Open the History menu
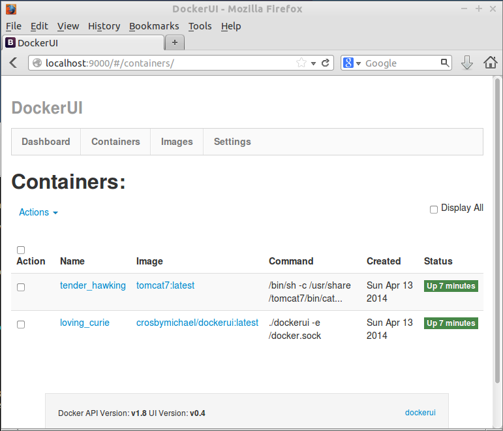The image size is (503, 431). click(x=104, y=26)
